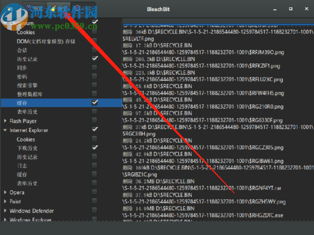Image resolution: width=314 pixels, height=235 pixels.
Task: Select the Paint label
Action: pyautogui.click(x=15, y=202)
